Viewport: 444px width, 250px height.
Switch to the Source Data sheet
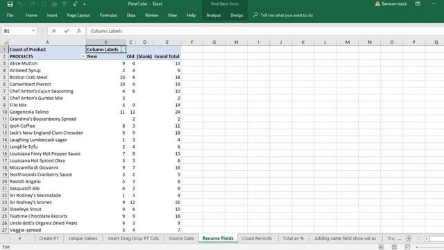181,238
